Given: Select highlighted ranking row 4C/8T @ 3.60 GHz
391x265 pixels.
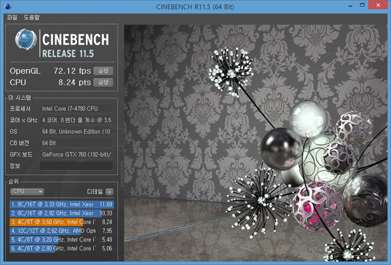Looking at the screenshot, I should 62,222.
